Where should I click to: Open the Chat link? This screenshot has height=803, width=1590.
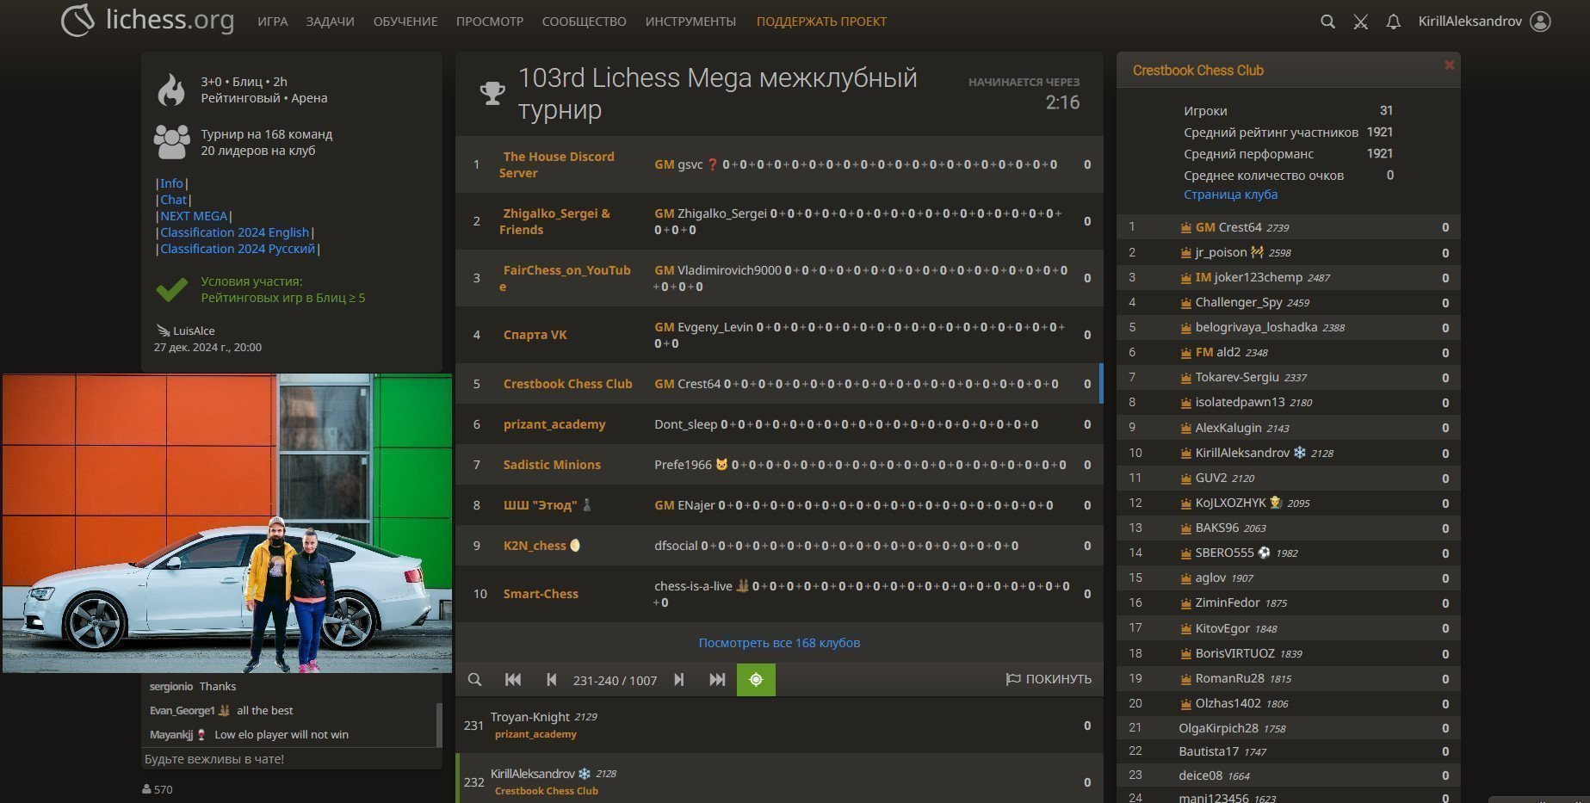[173, 200]
